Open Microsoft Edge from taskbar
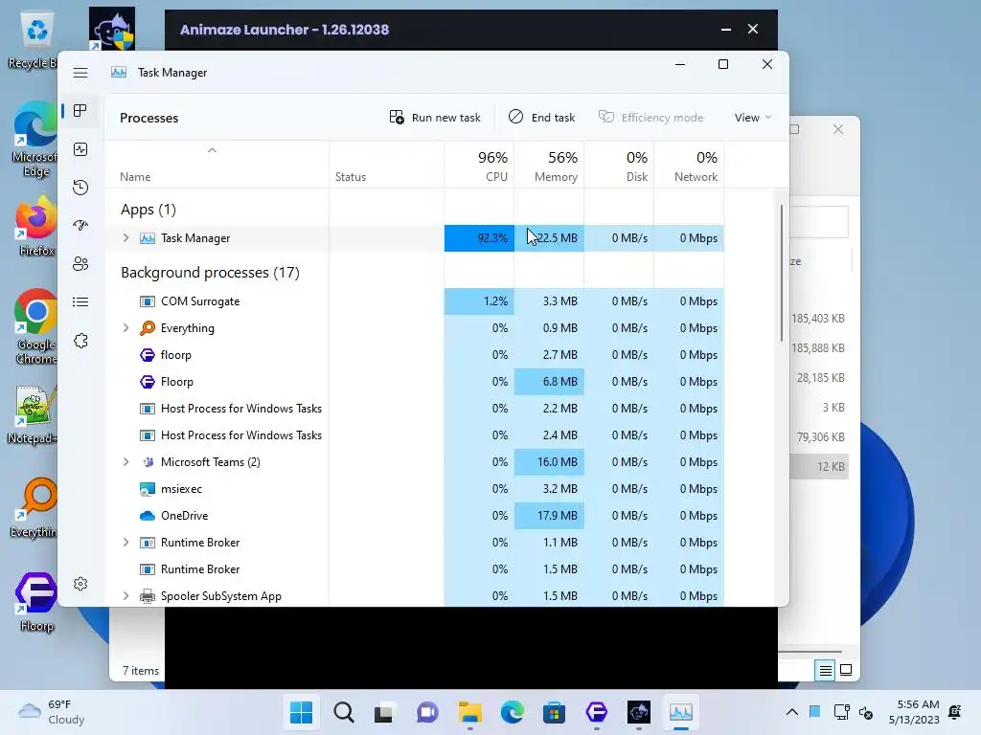The width and height of the screenshot is (981, 735). pos(512,712)
